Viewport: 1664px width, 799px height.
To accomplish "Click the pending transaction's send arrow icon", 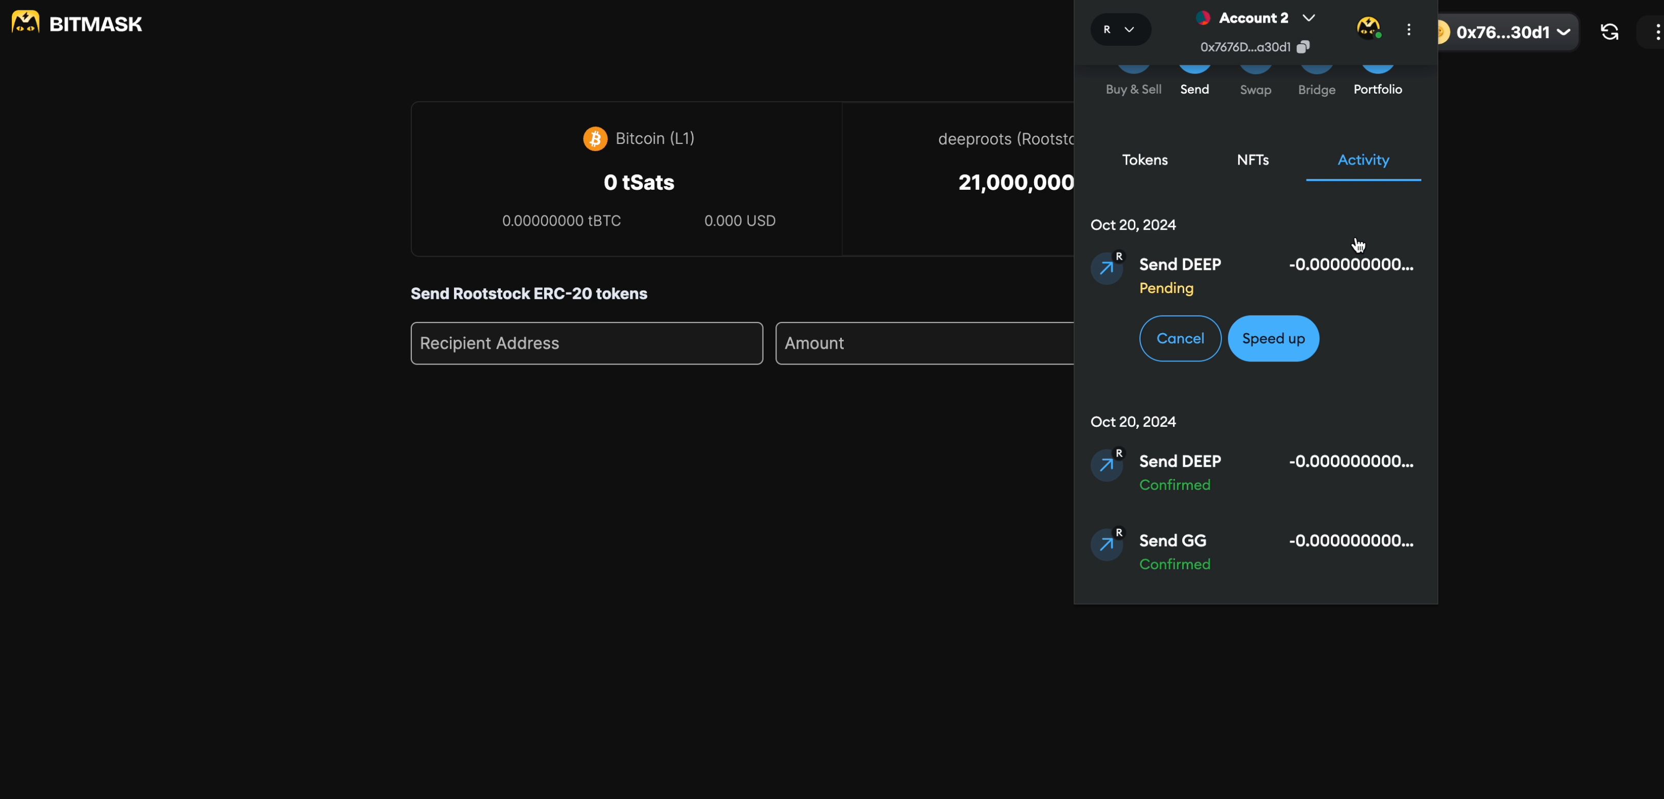I will pos(1107,268).
